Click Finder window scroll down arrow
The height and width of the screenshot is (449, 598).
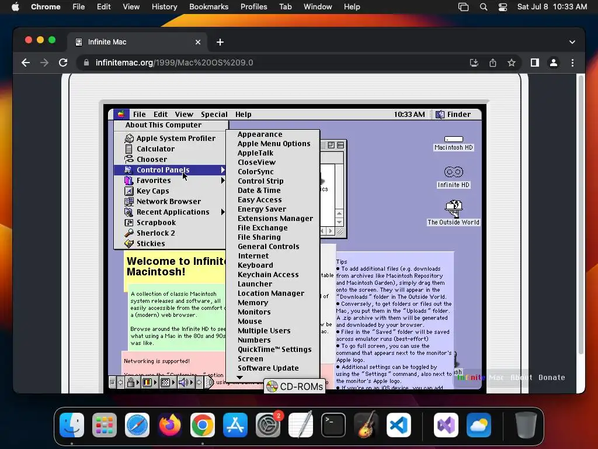click(x=339, y=222)
